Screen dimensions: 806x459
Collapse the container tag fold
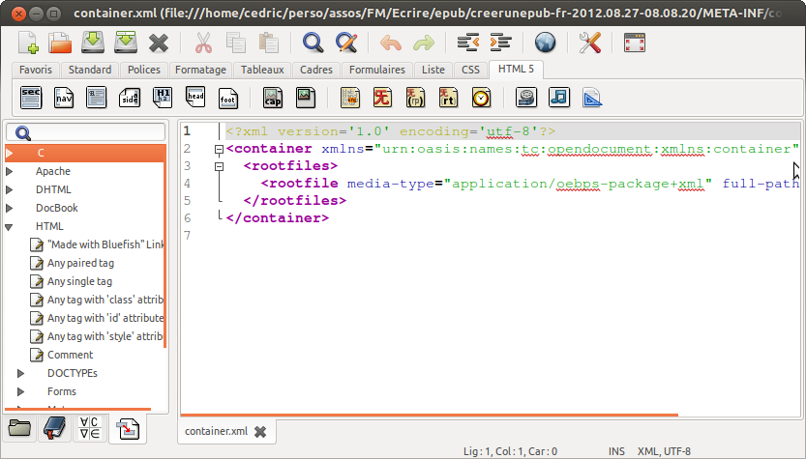pyautogui.click(x=219, y=150)
